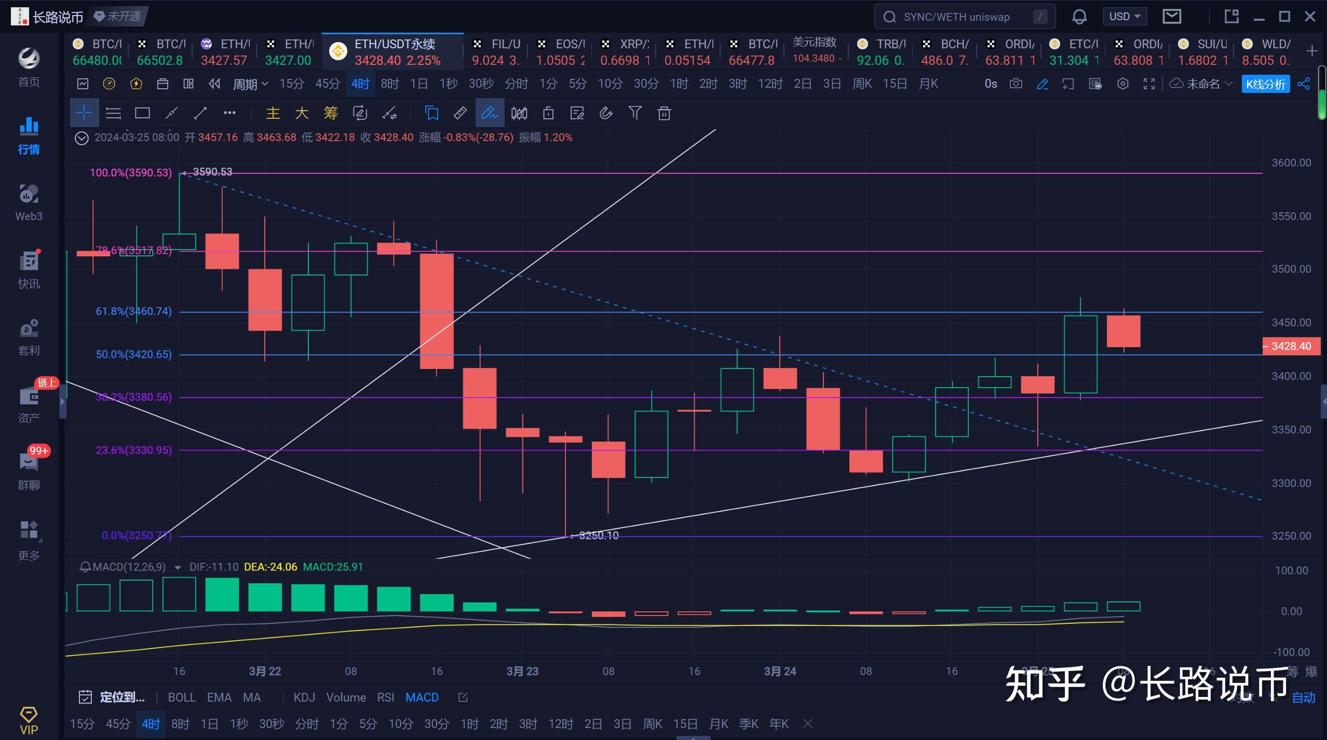
Task: Click the multi-pane layout icon
Action: coord(188,84)
